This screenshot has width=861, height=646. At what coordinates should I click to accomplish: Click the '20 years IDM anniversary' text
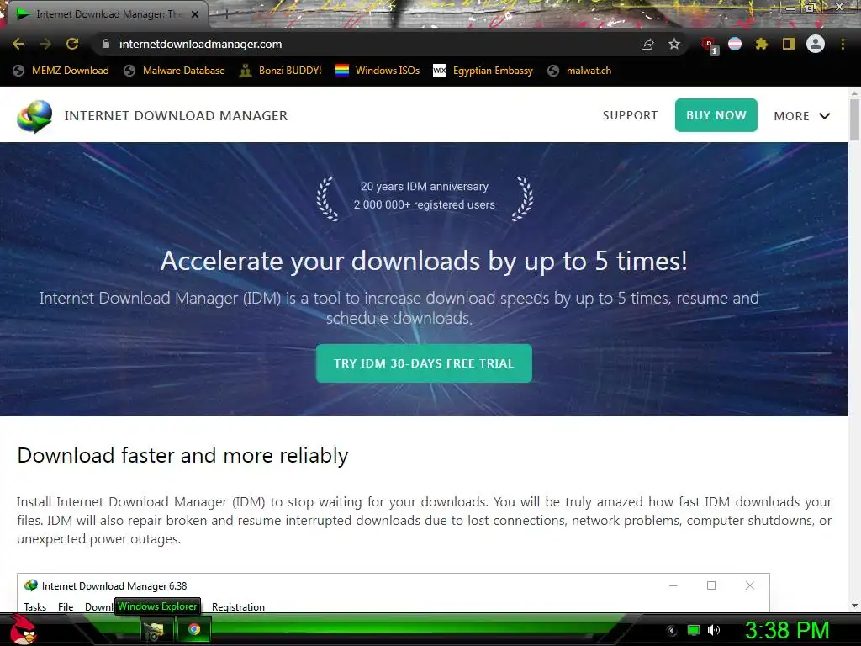point(425,186)
